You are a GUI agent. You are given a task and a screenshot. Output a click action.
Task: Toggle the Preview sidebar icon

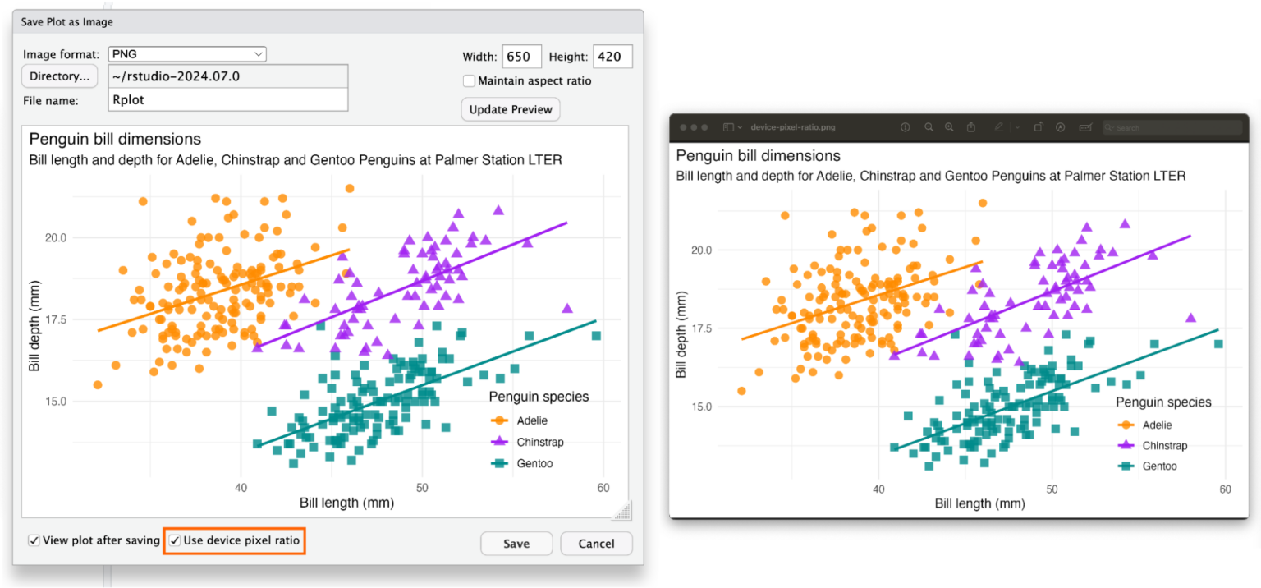coord(728,127)
